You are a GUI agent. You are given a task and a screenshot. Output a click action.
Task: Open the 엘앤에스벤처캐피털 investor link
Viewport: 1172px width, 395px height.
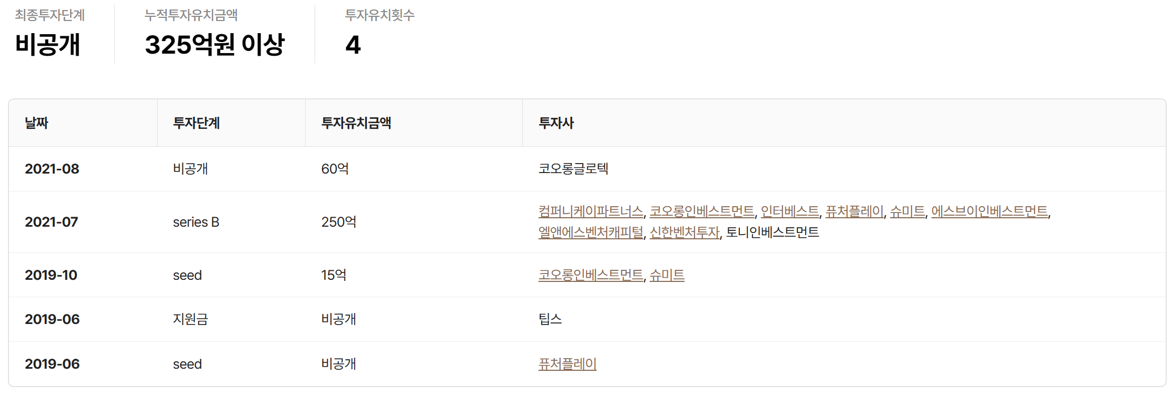click(x=591, y=232)
